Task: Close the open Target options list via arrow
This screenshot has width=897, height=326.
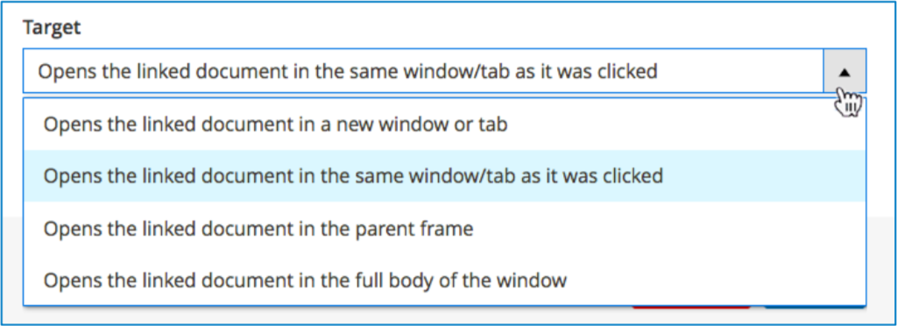Action: pyautogui.click(x=844, y=71)
